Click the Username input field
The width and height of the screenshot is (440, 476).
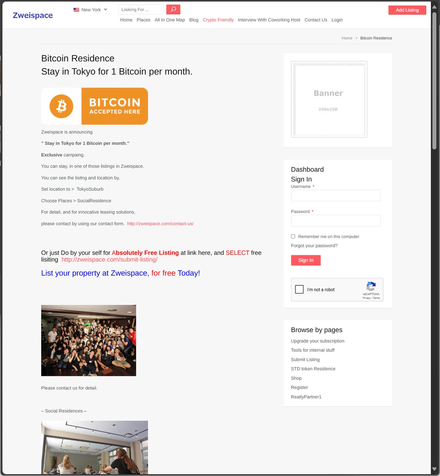tap(336, 196)
